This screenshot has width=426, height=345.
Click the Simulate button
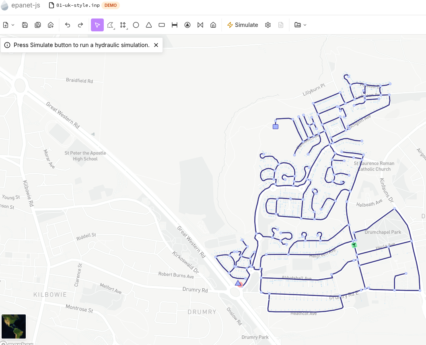tap(243, 25)
